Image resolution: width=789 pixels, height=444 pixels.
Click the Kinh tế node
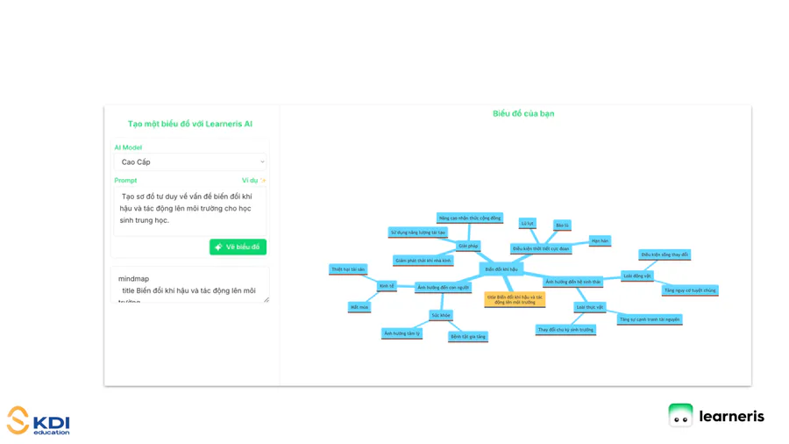(x=387, y=286)
